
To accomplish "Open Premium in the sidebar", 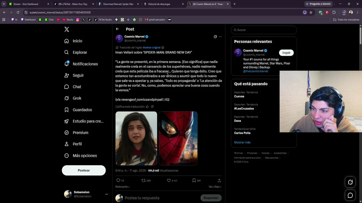I will point(76,133).
